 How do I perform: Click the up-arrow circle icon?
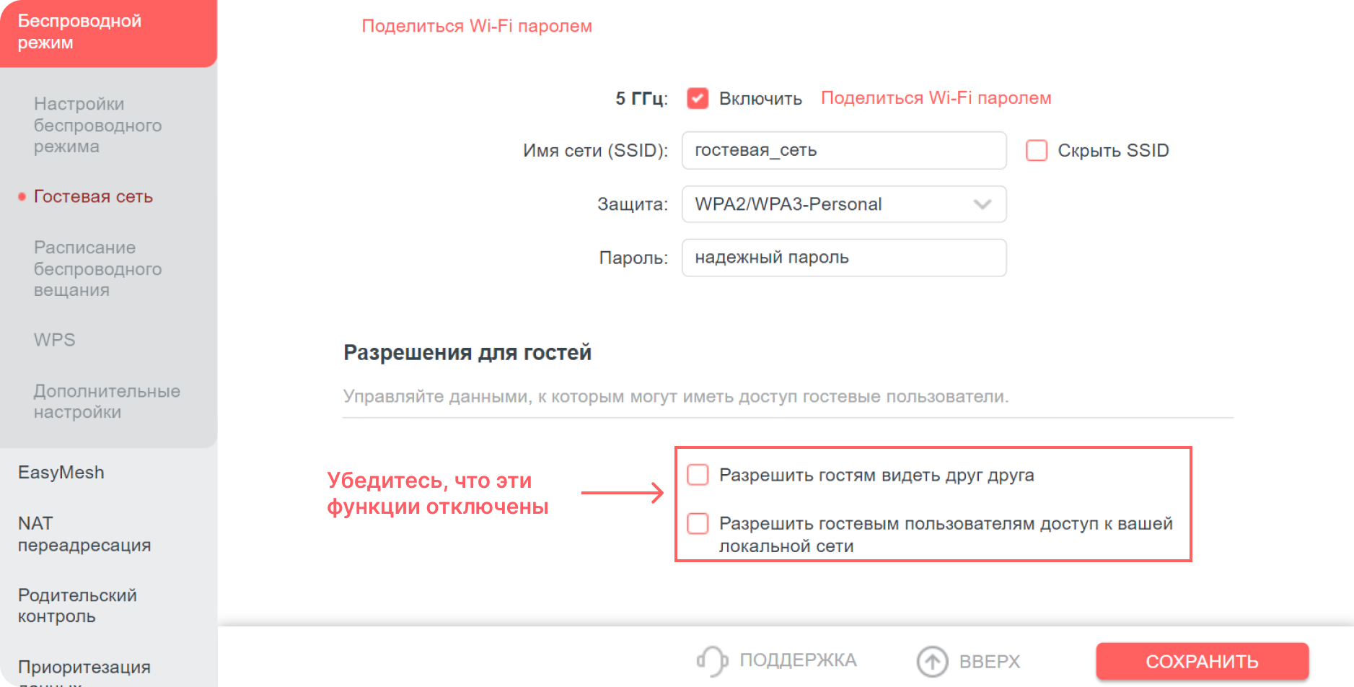932,661
